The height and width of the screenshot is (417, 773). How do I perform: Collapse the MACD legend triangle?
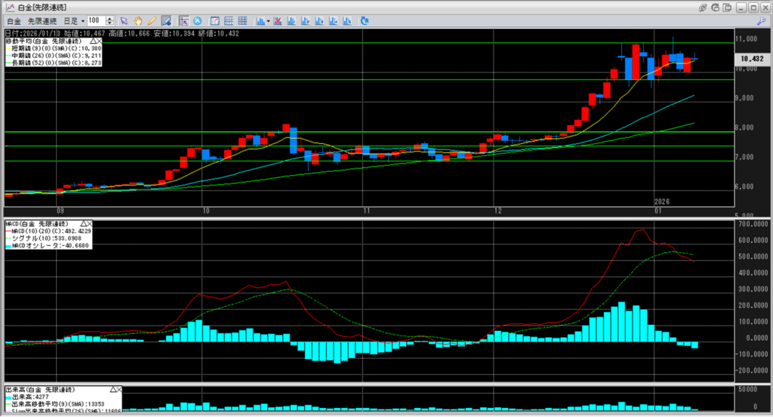[x=81, y=224]
